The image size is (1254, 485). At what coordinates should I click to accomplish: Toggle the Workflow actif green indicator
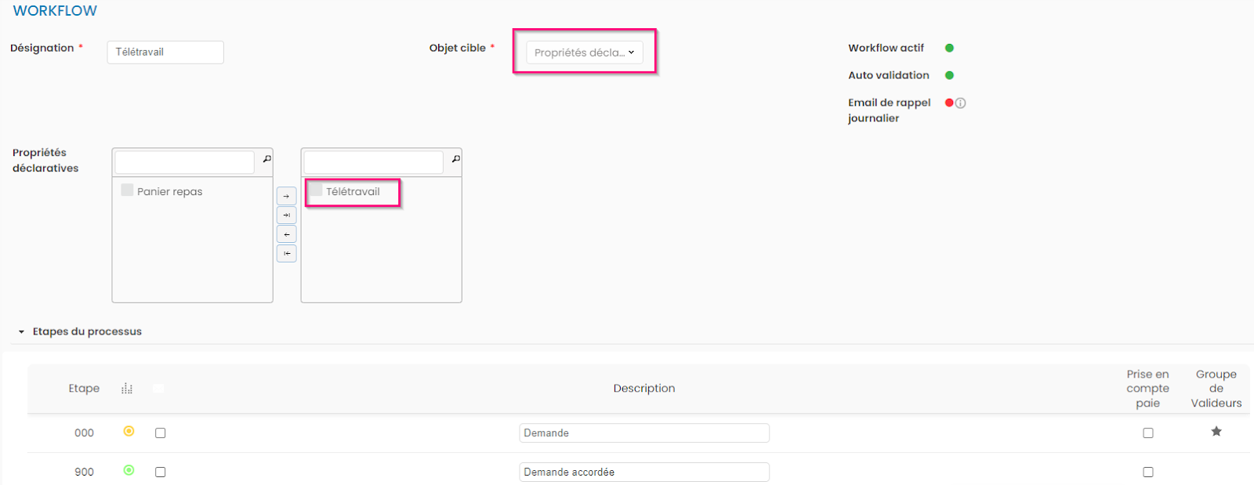click(x=949, y=49)
